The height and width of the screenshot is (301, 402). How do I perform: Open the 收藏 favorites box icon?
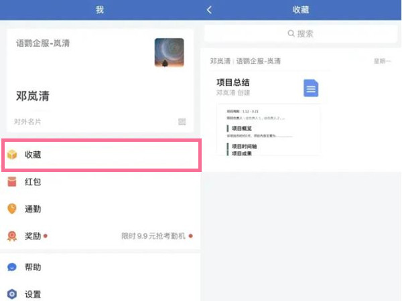(12, 155)
